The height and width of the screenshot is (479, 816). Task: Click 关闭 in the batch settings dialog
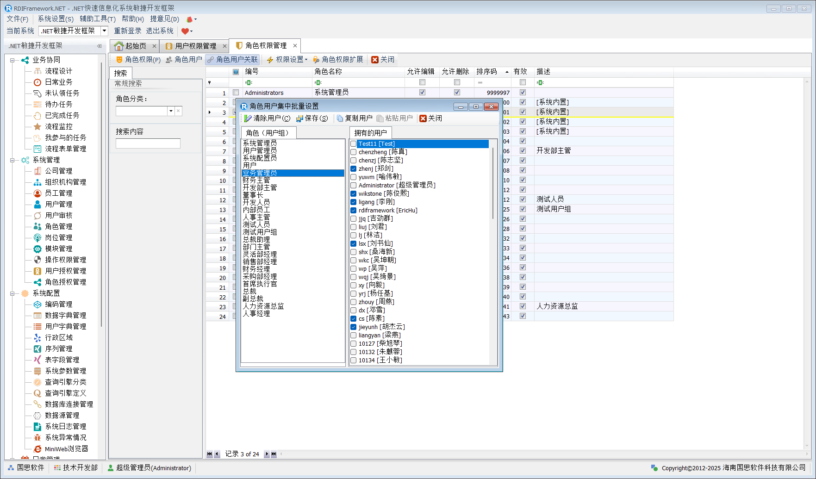click(x=431, y=118)
